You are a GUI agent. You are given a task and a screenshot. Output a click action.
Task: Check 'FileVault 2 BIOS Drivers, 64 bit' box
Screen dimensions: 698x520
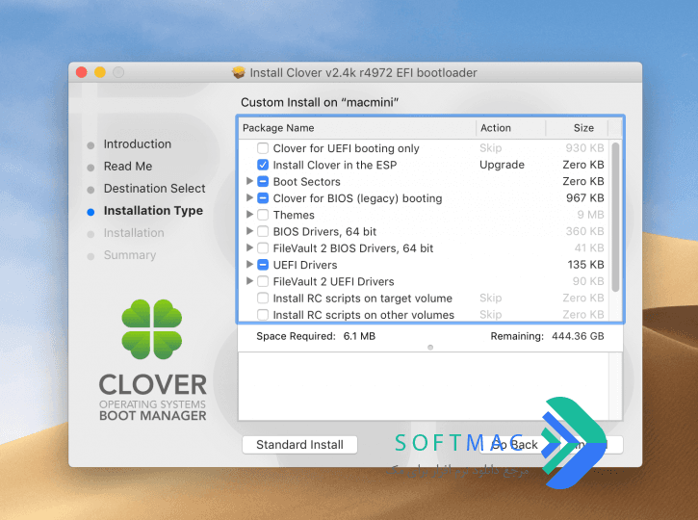tap(263, 248)
